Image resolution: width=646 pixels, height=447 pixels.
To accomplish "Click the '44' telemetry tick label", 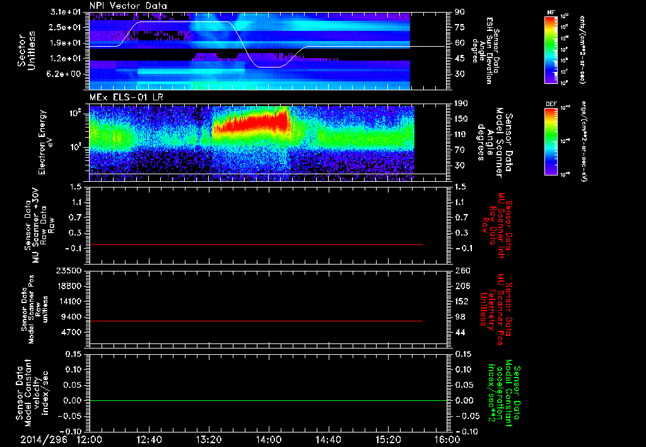I will [459, 332].
